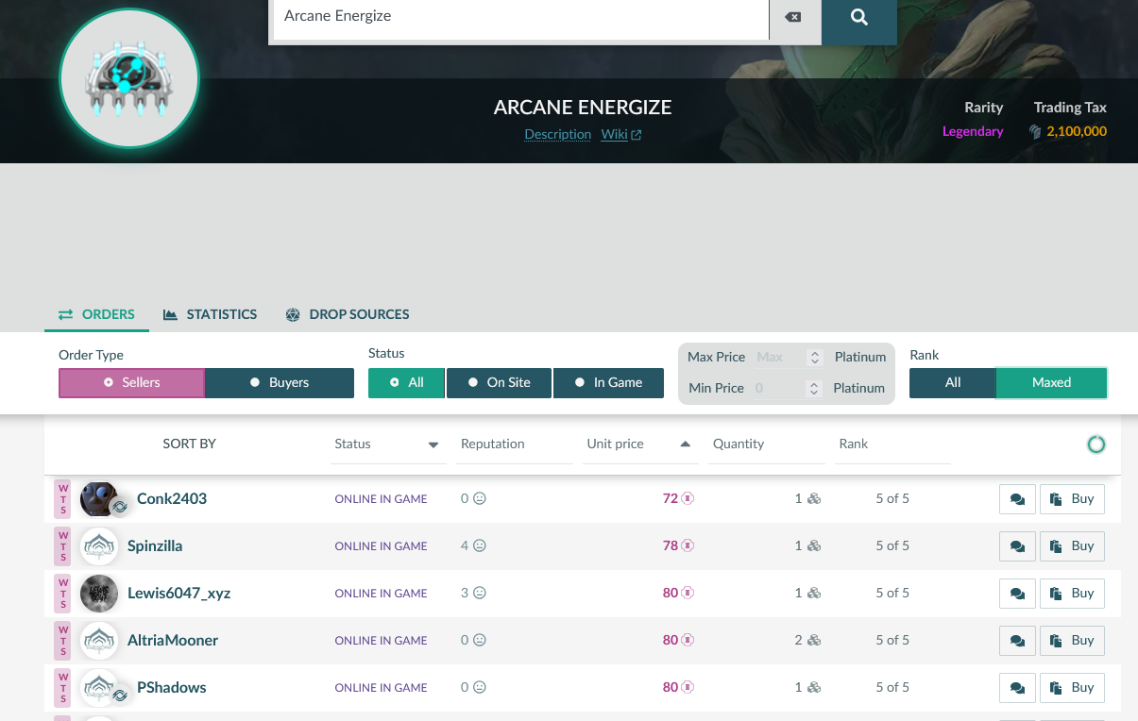Sort by the Quantity column
1138x721 pixels.
tap(768, 444)
